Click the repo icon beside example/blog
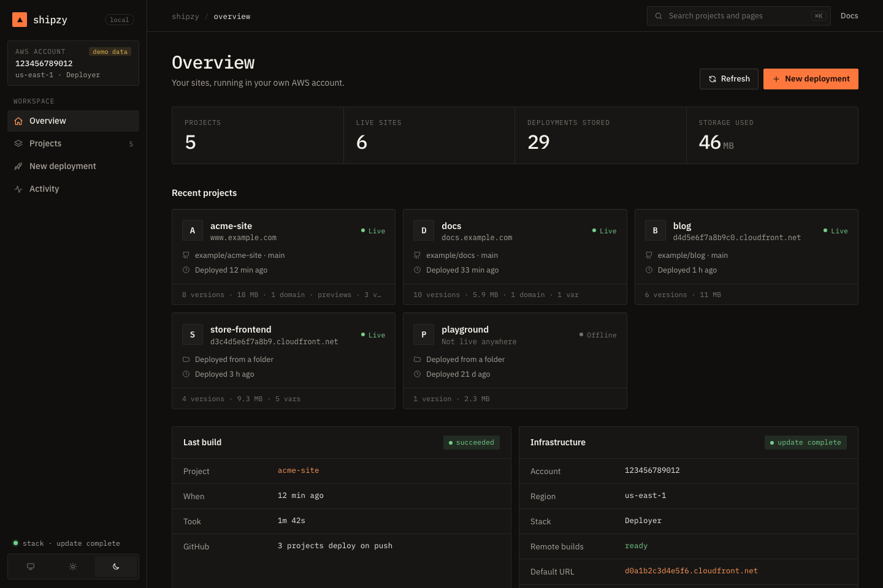 649,255
